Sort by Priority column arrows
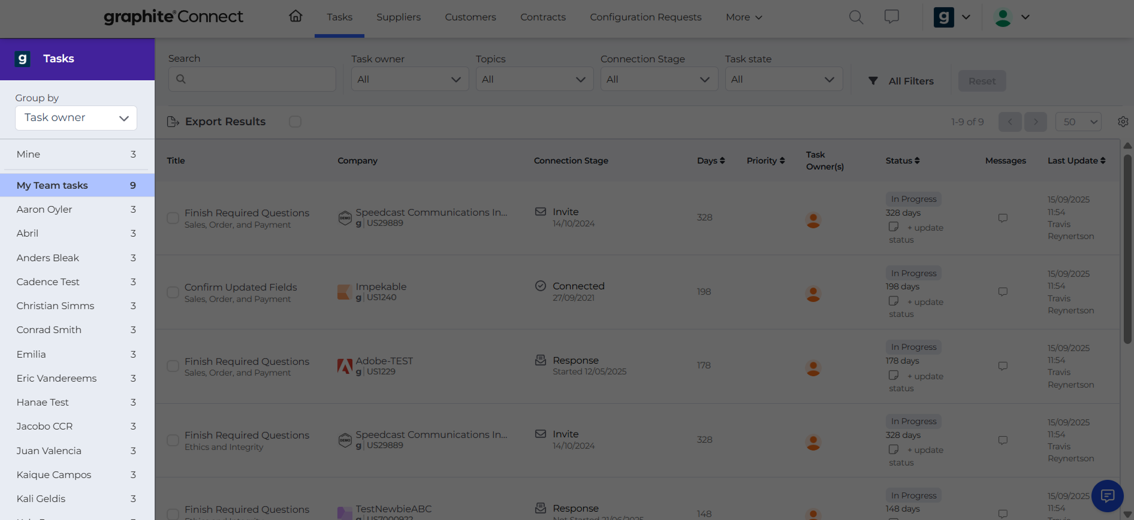1134x520 pixels. 782,161
